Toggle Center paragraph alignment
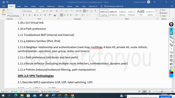 pos(65,15)
